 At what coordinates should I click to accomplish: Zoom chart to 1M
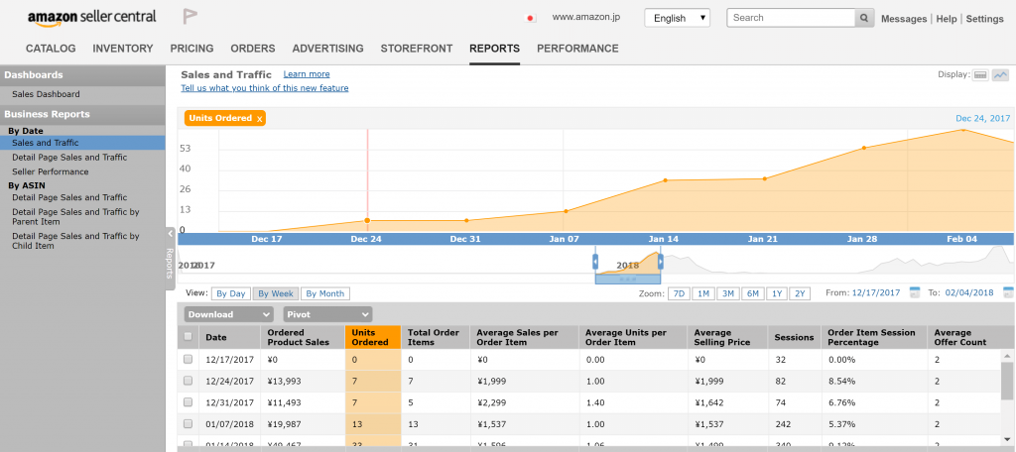703,294
